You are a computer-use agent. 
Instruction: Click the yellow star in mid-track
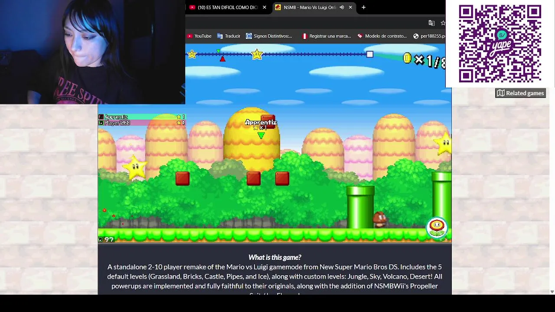257,54
